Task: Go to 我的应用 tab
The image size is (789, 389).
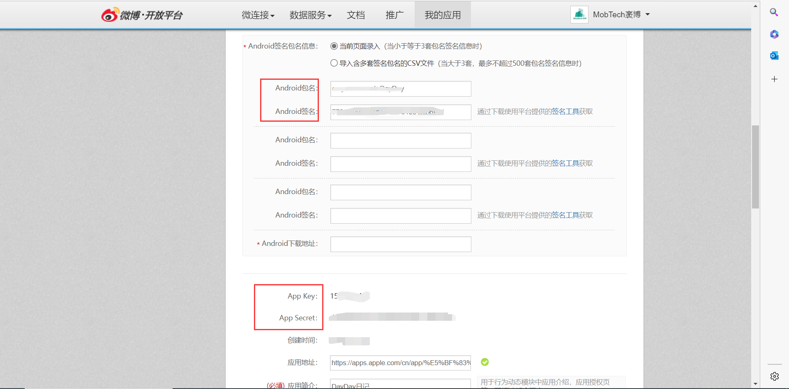Action: (443, 15)
